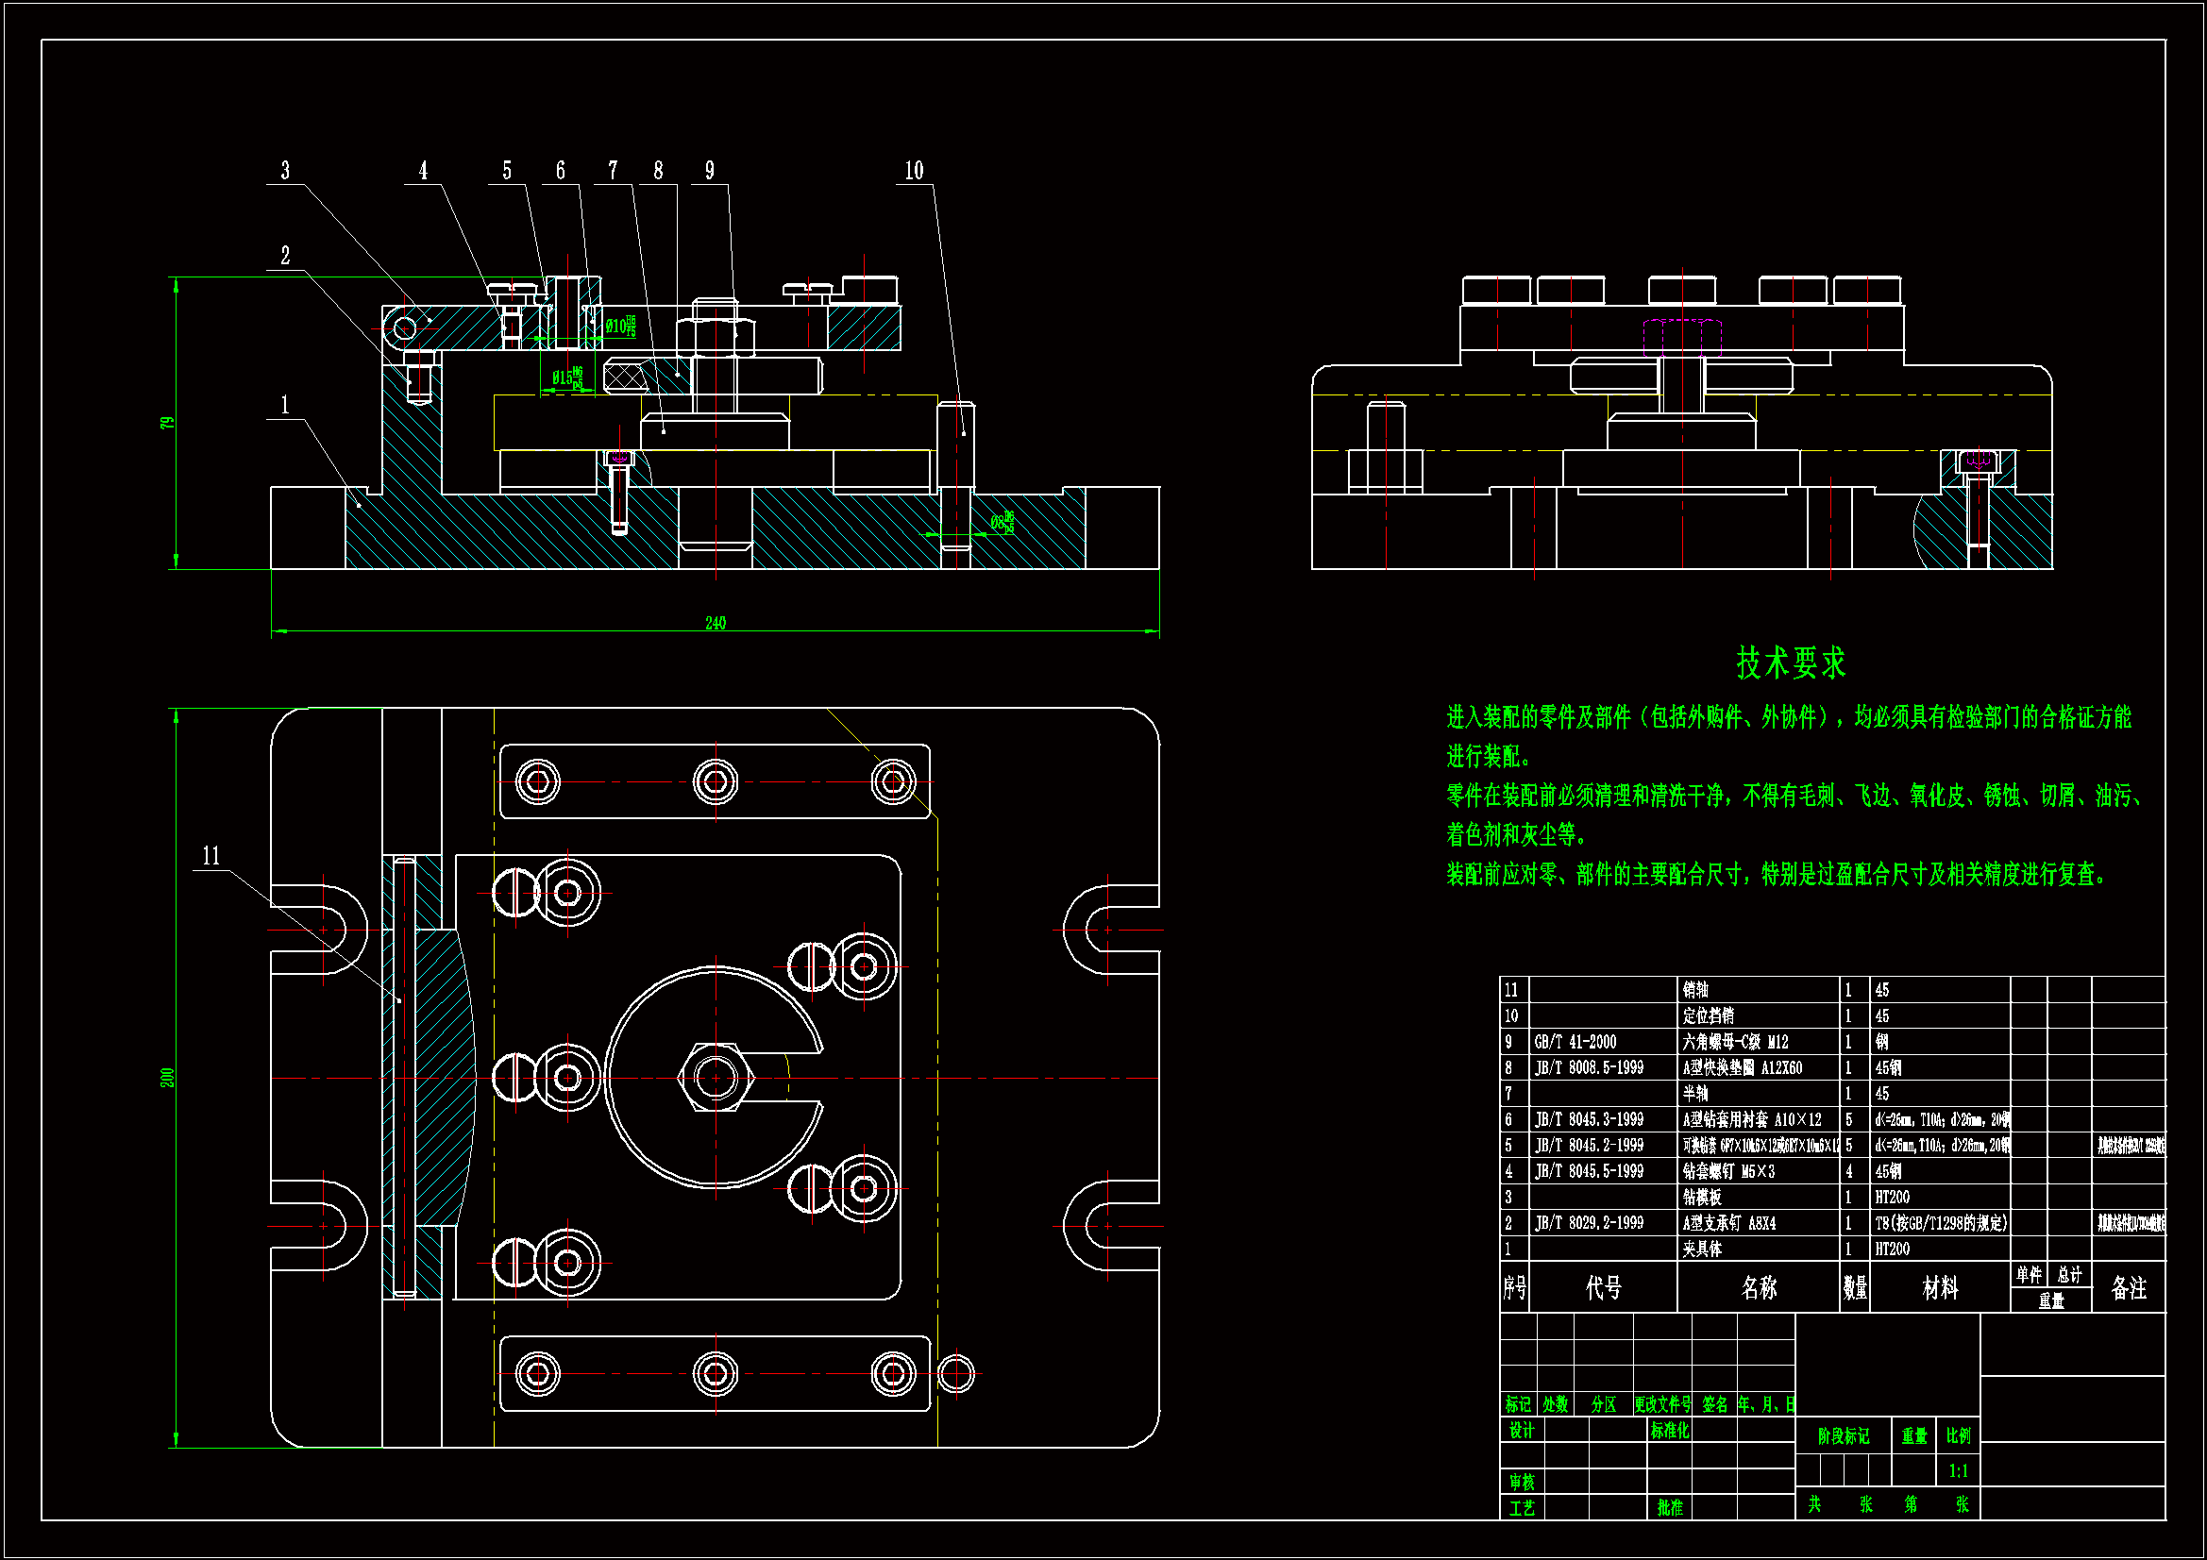Click the 设计 label in title block
This screenshot has height=1560, width=2207.
point(1522,1431)
